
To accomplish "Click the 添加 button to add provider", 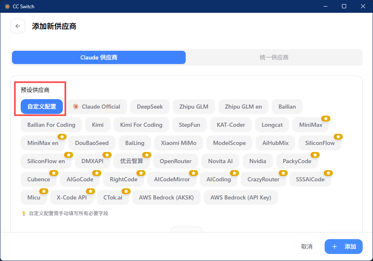I will pos(344,247).
